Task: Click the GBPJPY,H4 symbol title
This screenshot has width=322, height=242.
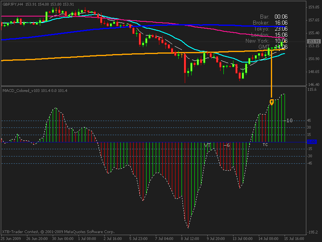Action: [x=13, y=4]
